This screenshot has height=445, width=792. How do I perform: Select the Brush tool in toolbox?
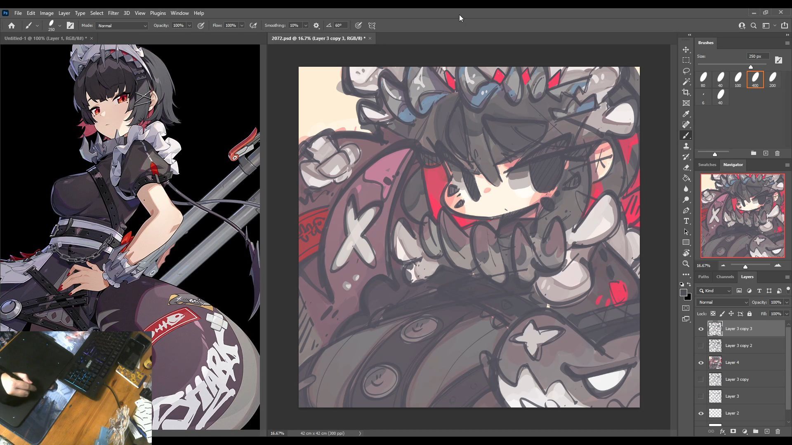(x=686, y=135)
